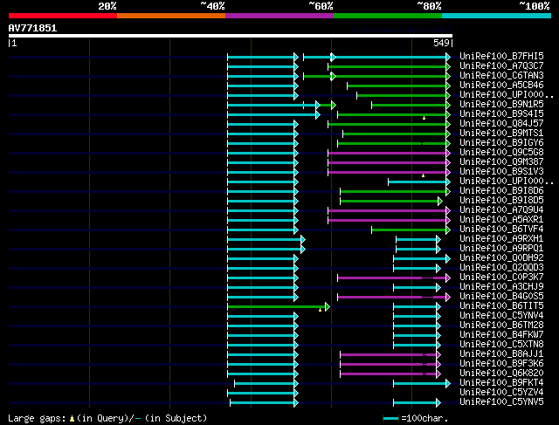The height and width of the screenshot is (425, 559).
Task: Click the purple alignment bar in Q9C5G8 row
Action: click(x=387, y=154)
